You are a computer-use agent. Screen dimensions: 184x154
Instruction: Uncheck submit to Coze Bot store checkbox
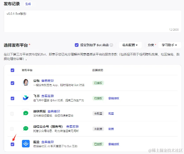pos(77,45)
